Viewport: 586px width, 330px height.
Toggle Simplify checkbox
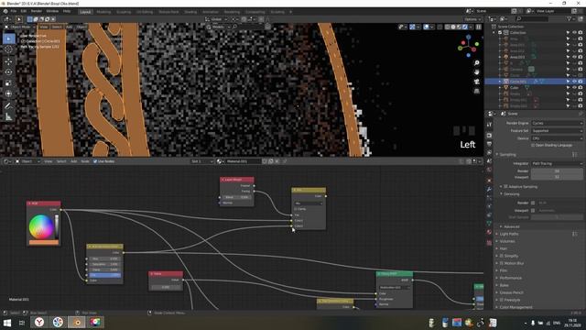click(502, 256)
